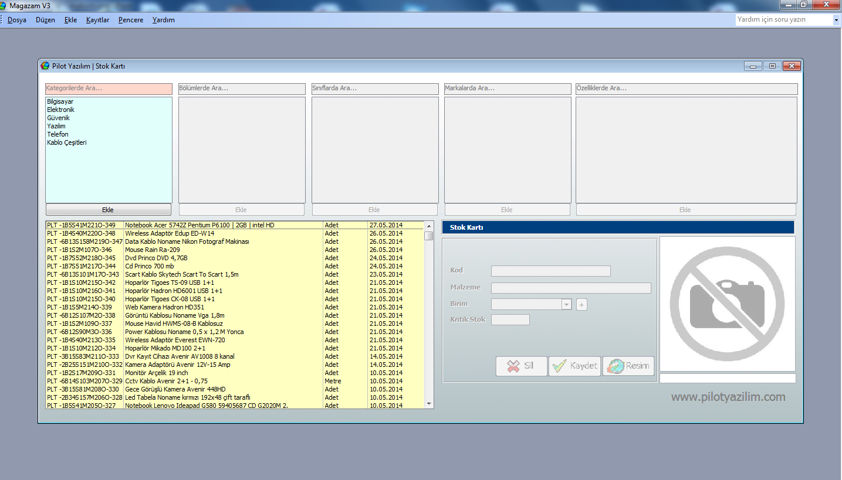842x480 pixels.
Task: Open the Pencere menu
Action: tap(130, 20)
